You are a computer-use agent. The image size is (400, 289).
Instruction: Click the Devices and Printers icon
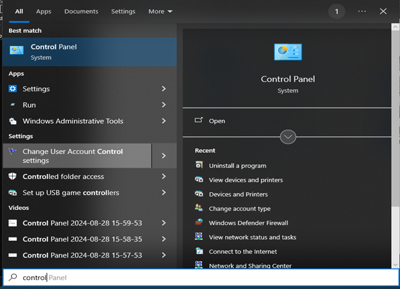pos(199,194)
